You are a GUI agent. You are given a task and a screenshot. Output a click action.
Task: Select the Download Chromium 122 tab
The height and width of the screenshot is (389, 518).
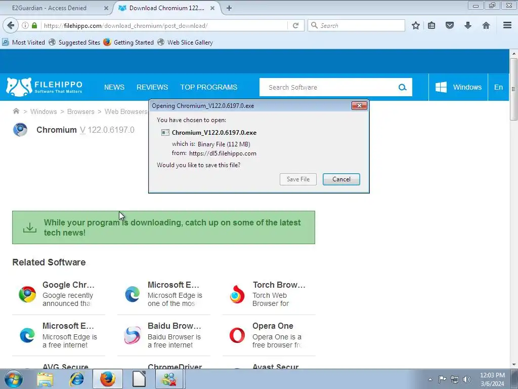(167, 8)
